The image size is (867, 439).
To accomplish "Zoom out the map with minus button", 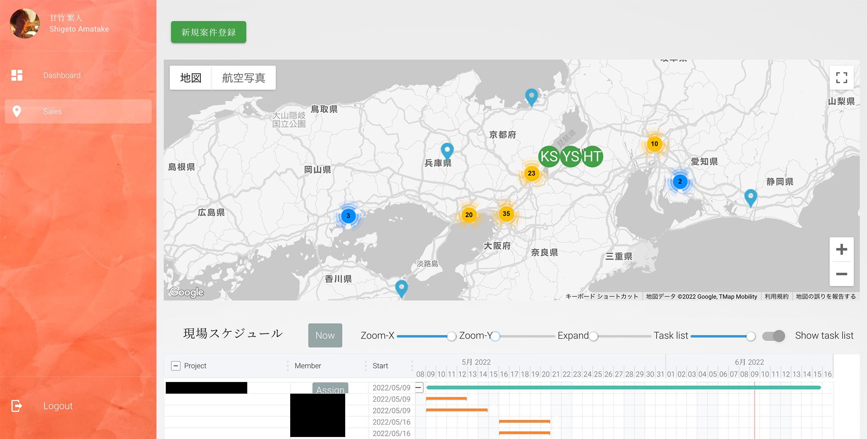I will pos(841,274).
